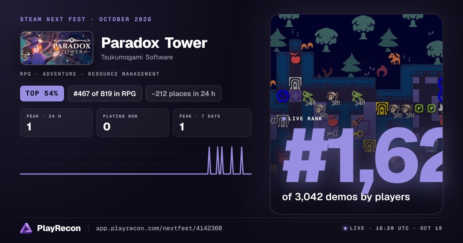Click the PlayRecon triangle logo icon

(26, 228)
